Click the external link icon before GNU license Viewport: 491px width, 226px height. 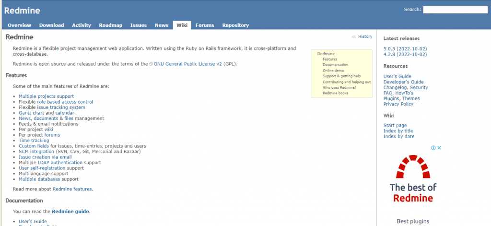(x=151, y=64)
